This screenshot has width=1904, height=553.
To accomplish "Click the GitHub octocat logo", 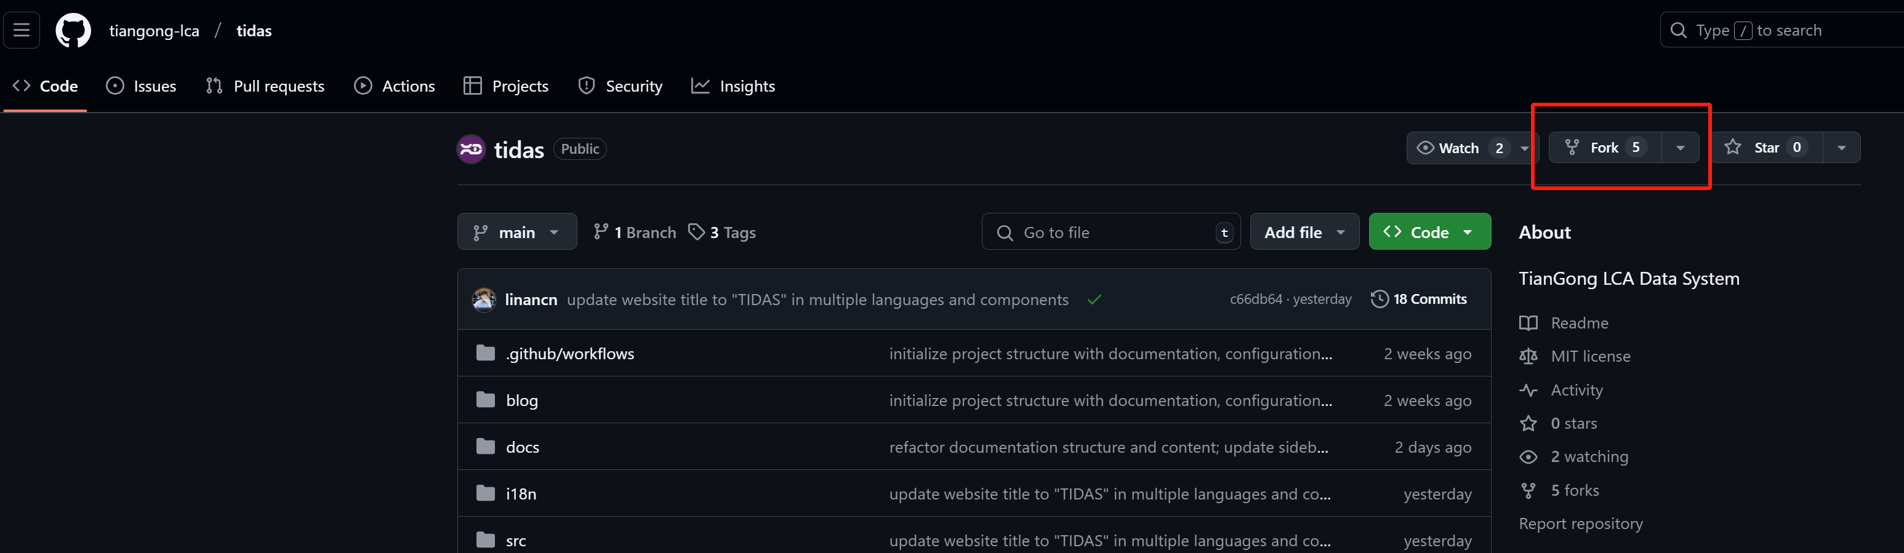I will pyautogui.click(x=73, y=30).
